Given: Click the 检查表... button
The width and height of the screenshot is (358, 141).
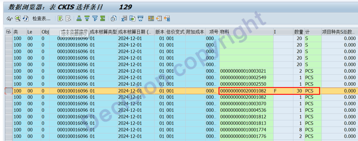Looking at the screenshot, I should (x=42, y=19).
